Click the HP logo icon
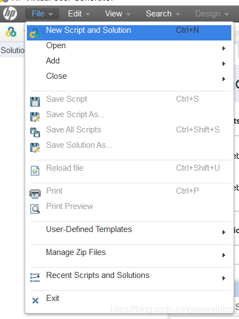Viewport: 239px width, 319px height. point(10,14)
